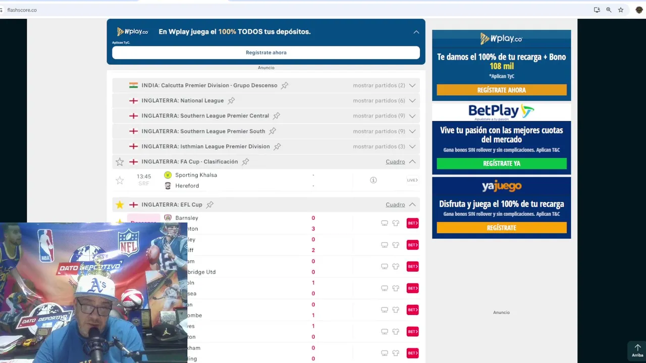The height and width of the screenshot is (363, 646).
Task: Open Cuadro link for FA Cup - Clasificación
Action: (395, 162)
